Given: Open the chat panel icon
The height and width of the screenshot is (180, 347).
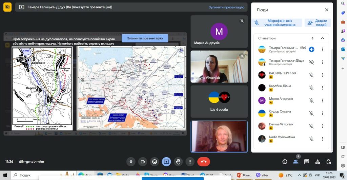Looking at the screenshot, I should (307, 162).
